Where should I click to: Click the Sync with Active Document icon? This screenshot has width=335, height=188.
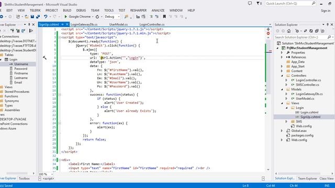[306, 31]
